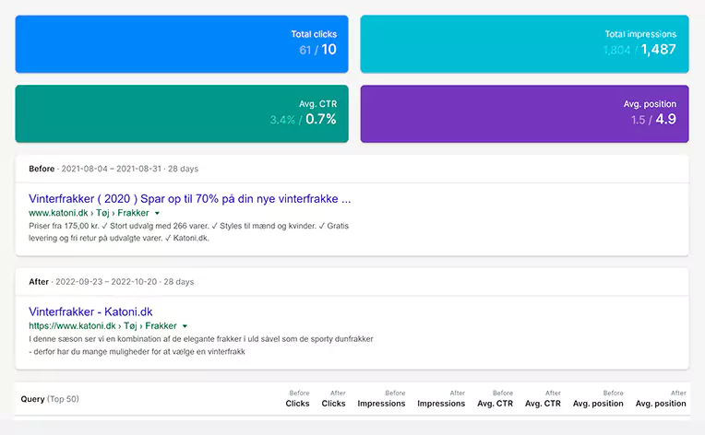Sort table by After Clicks column
This screenshot has width=705, height=435.
(x=333, y=399)
